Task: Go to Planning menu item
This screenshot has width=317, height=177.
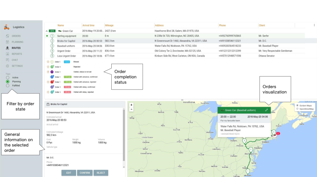Action: coord(17,42)
